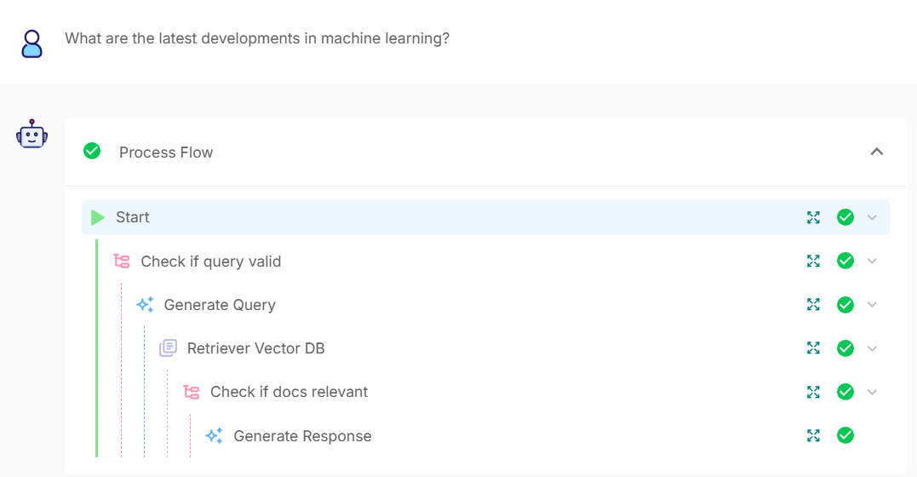Click expand icon for Generate Response
The width and height of the screenshot is (917, 477).
pos(813,435)
